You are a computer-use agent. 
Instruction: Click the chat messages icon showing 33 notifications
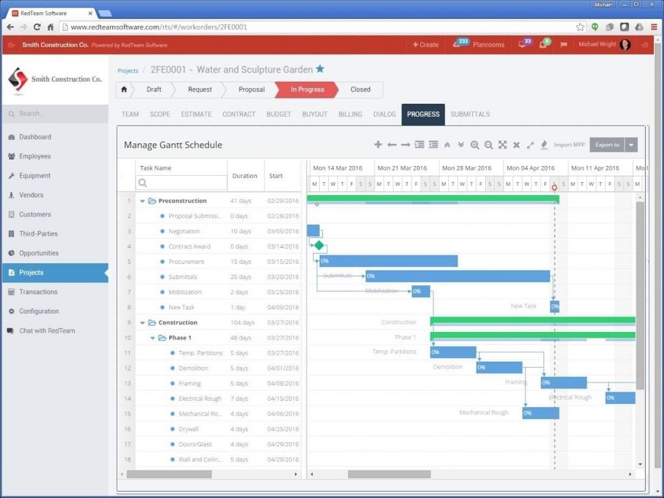point(523,45)
